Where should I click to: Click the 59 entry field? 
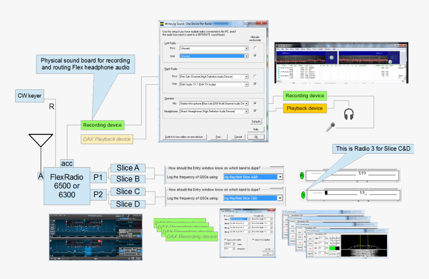click(x=354, y=195)
